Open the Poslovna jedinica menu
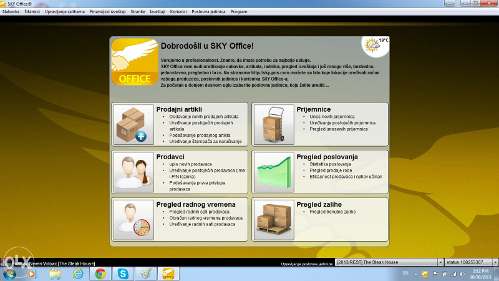Image resolution: width=499 pixels, height=281 pixels. [208, 12]
